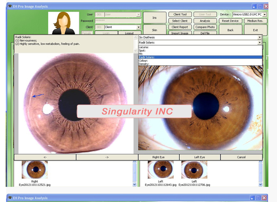Click the captured brown eye photo
Image resolution: width=277 pixels, height=202 pixels.
click(200, 108)
